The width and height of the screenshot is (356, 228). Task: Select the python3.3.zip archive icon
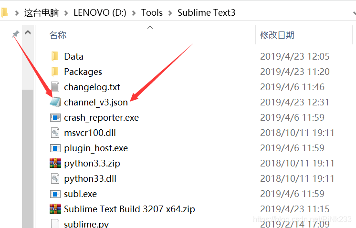55,163
